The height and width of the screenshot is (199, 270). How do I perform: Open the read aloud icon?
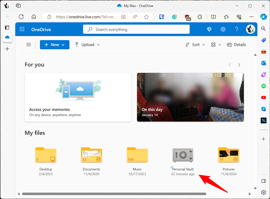tap(135, 17)
